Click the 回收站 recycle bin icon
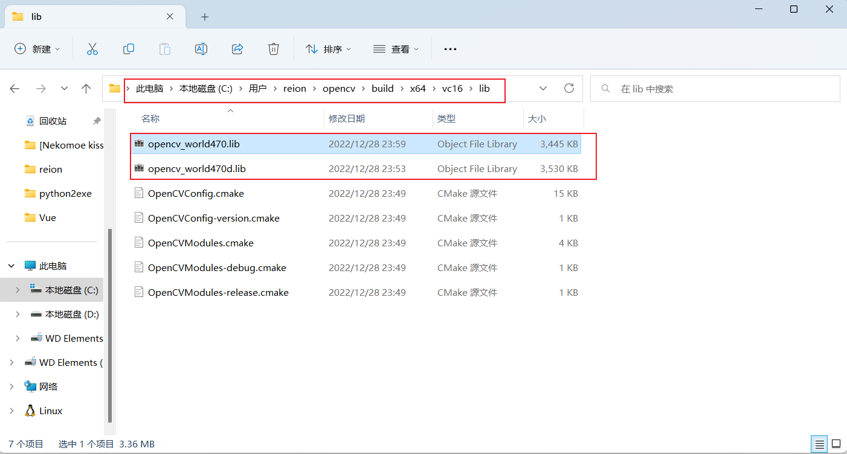 [x=30, y=121]
